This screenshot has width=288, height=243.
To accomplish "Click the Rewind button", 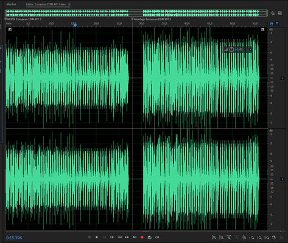I will (120, 237).
